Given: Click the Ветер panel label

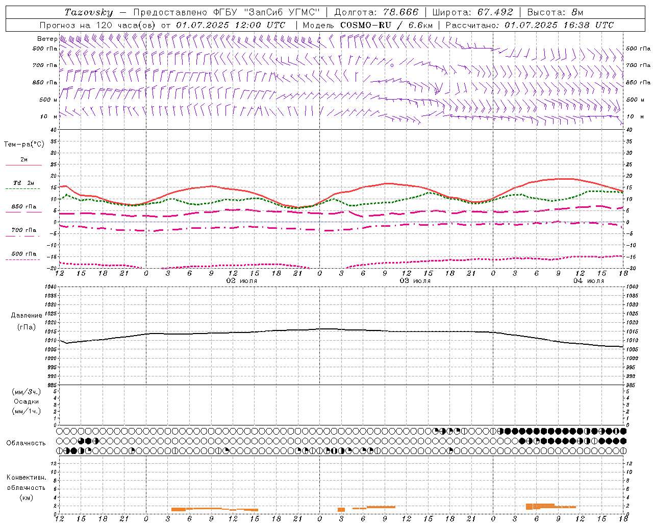Looking at the screenshot, I should pos(47,39).
